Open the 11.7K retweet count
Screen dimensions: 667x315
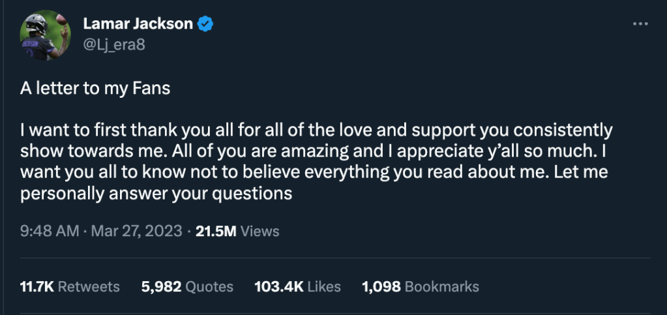tap(35, 286)
